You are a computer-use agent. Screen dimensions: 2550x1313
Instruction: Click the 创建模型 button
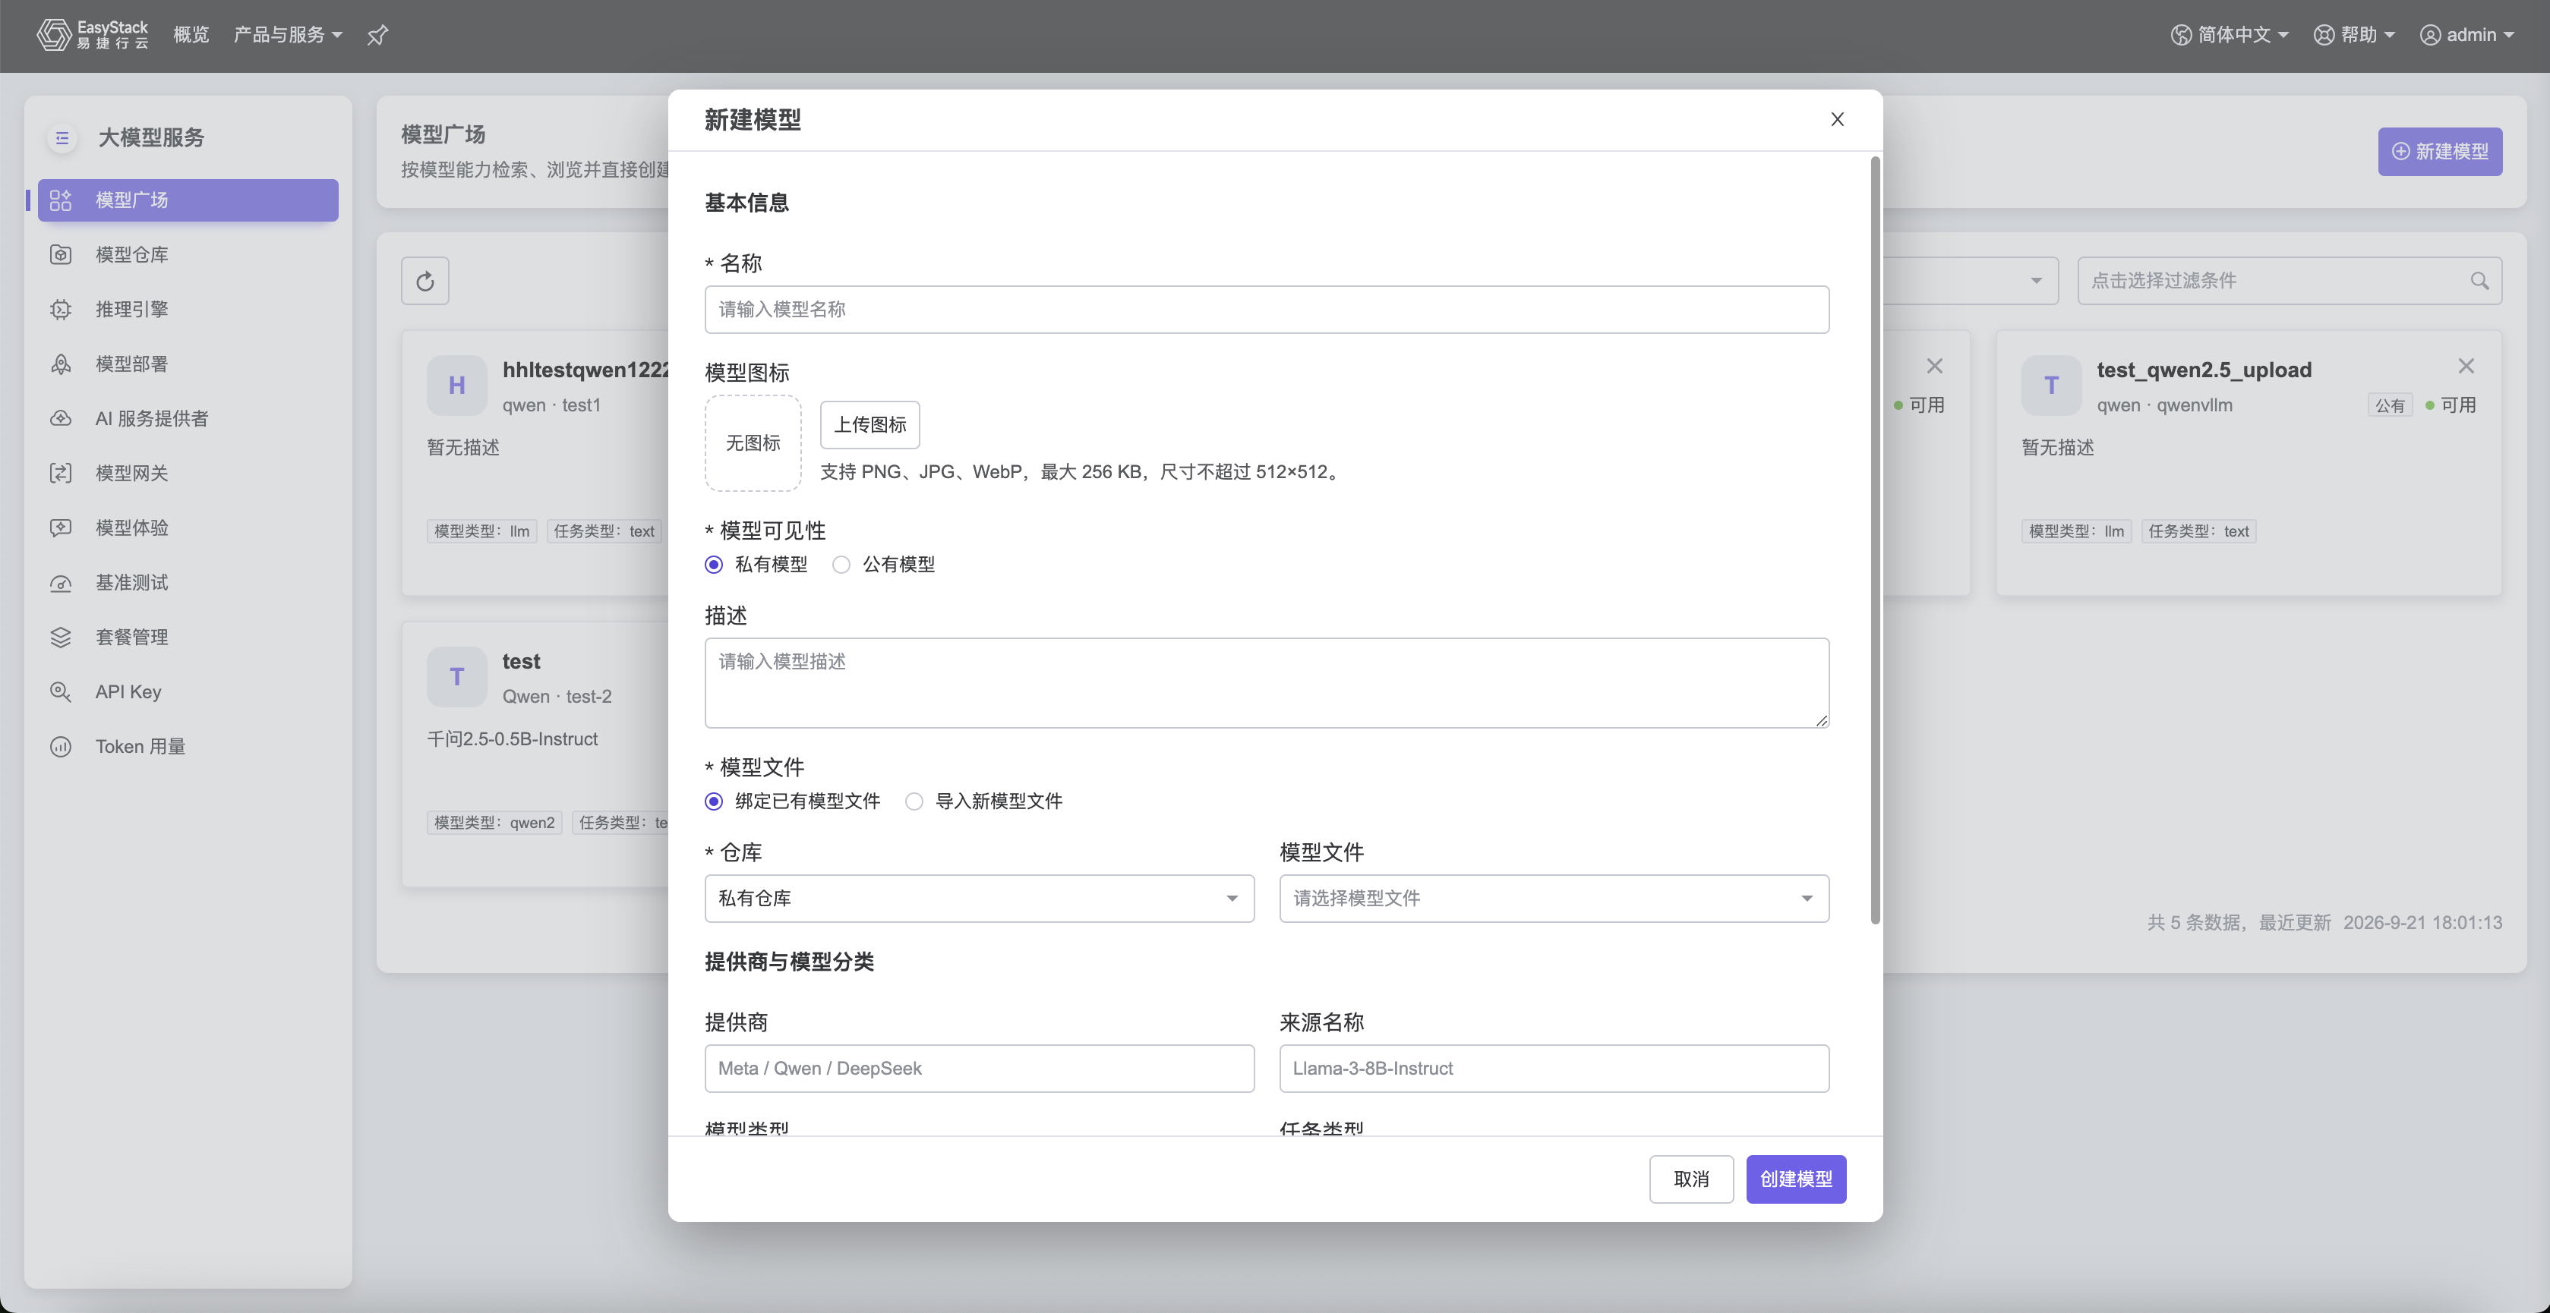point(1796,1179)
